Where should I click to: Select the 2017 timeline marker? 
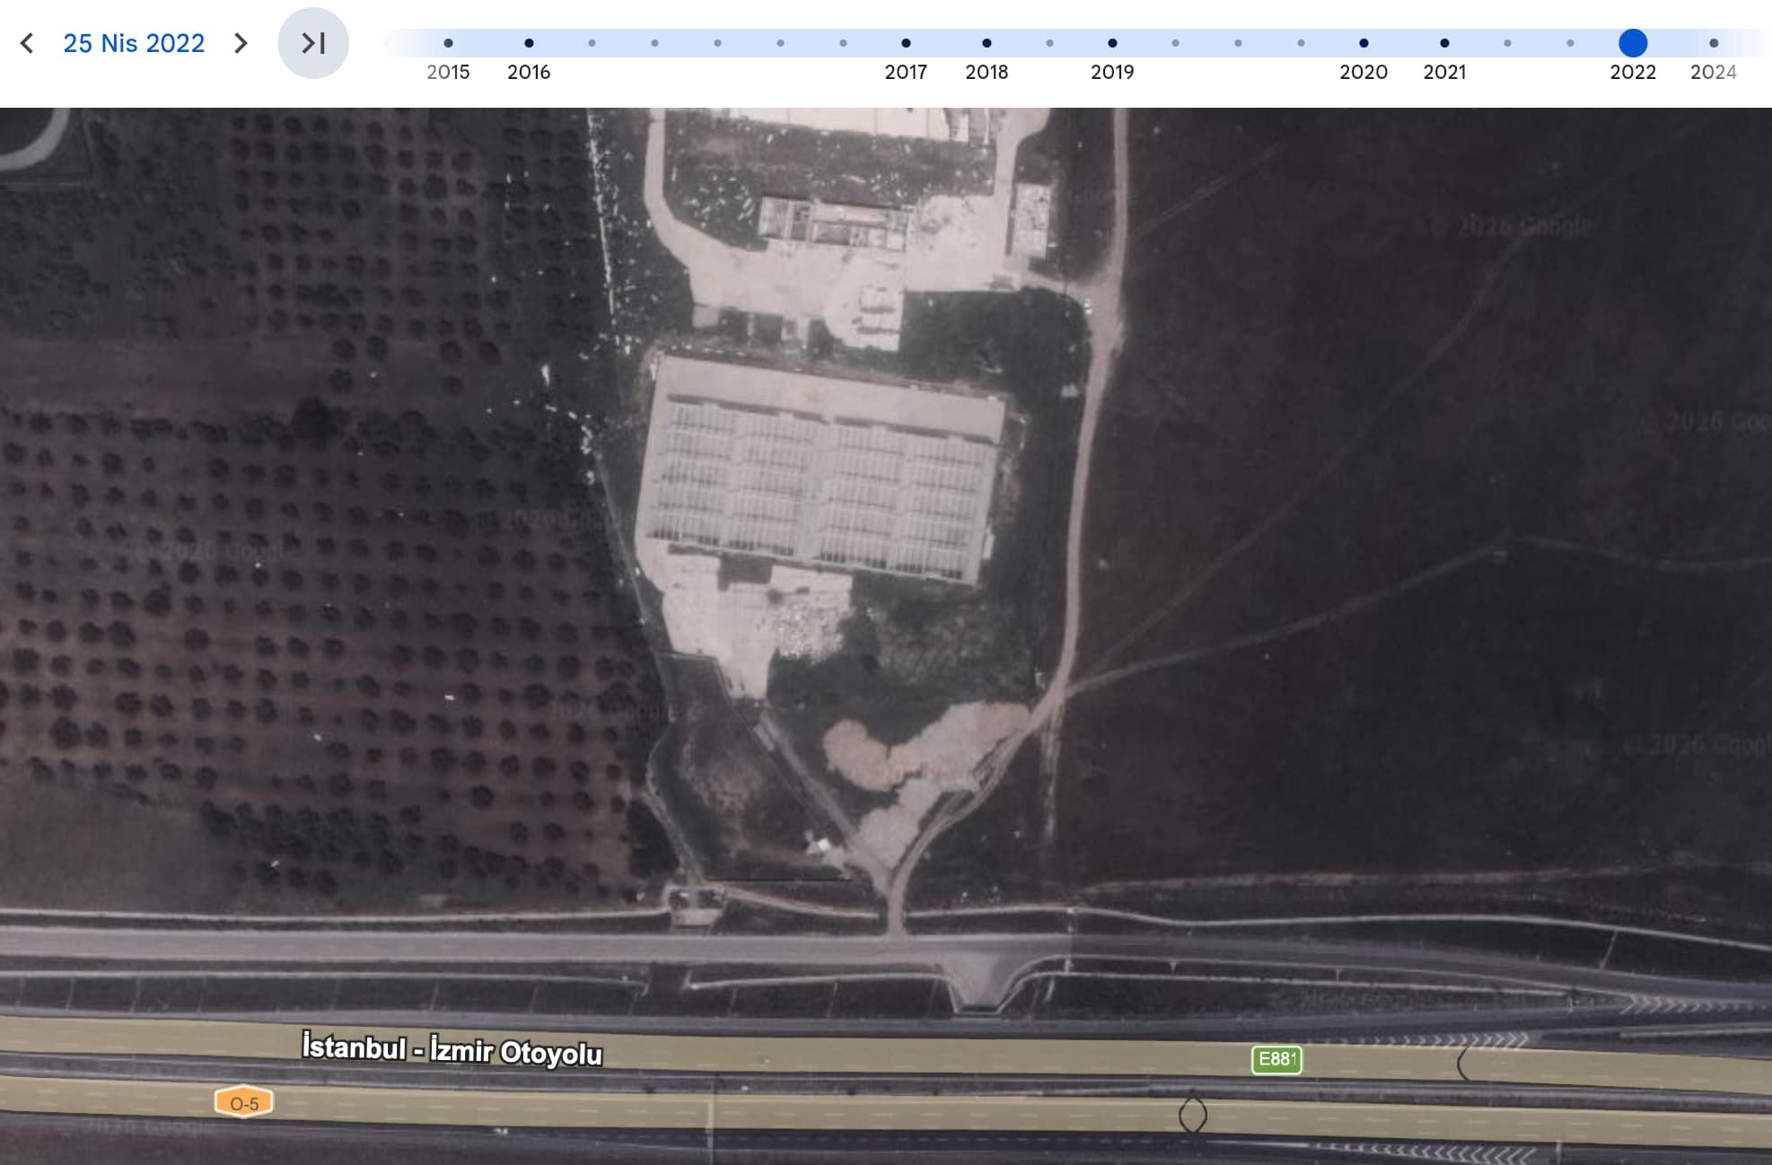pyautogui.click(x=906, y=43)
